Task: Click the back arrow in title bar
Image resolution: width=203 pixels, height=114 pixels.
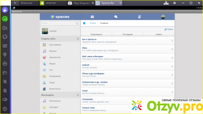Action: pos(15,3)
